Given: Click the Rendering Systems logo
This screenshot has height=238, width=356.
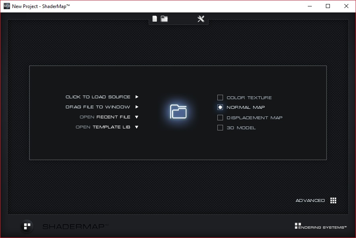Looking at the screenshot, I should (321, 226).
